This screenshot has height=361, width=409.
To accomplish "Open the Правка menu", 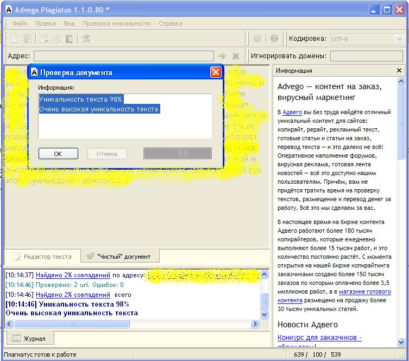I will [46, 23].
